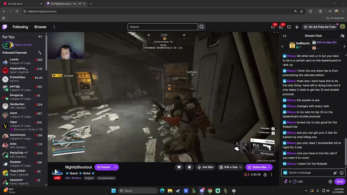Open All Bookmarks folder

(x=335, y=18)
